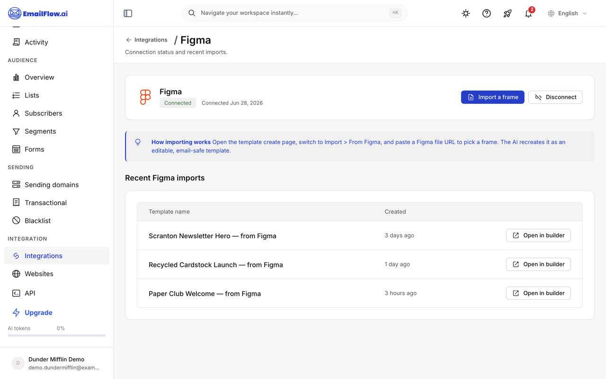Toggle the sidebar panel icon
Screen dimensions: 606x379
coord(128,13)
